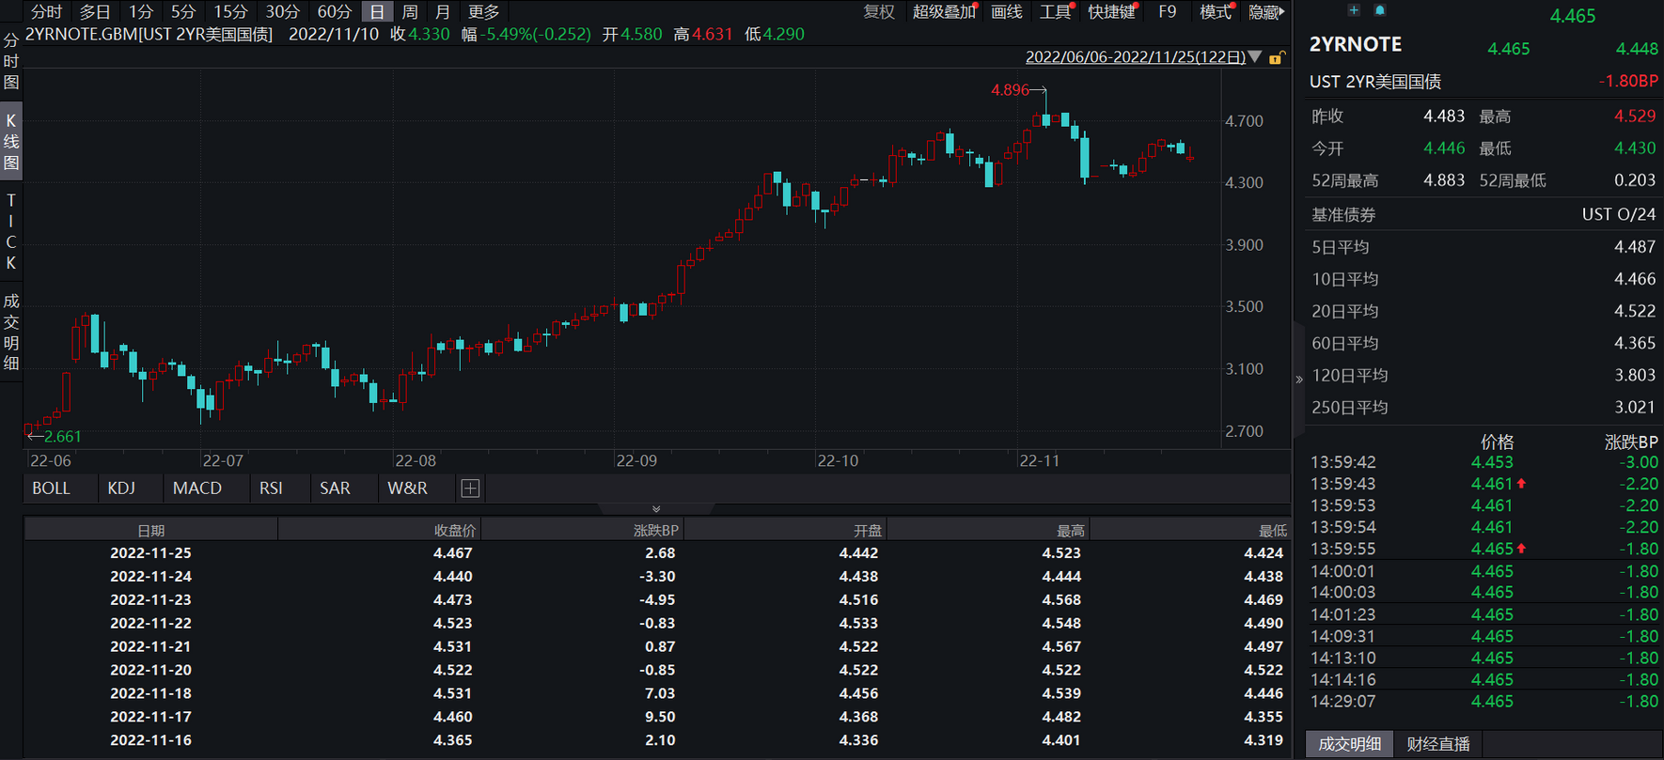Enable the RSI indicator
This screenshot has height=760, width=1664.
click(x=271, y=489)
